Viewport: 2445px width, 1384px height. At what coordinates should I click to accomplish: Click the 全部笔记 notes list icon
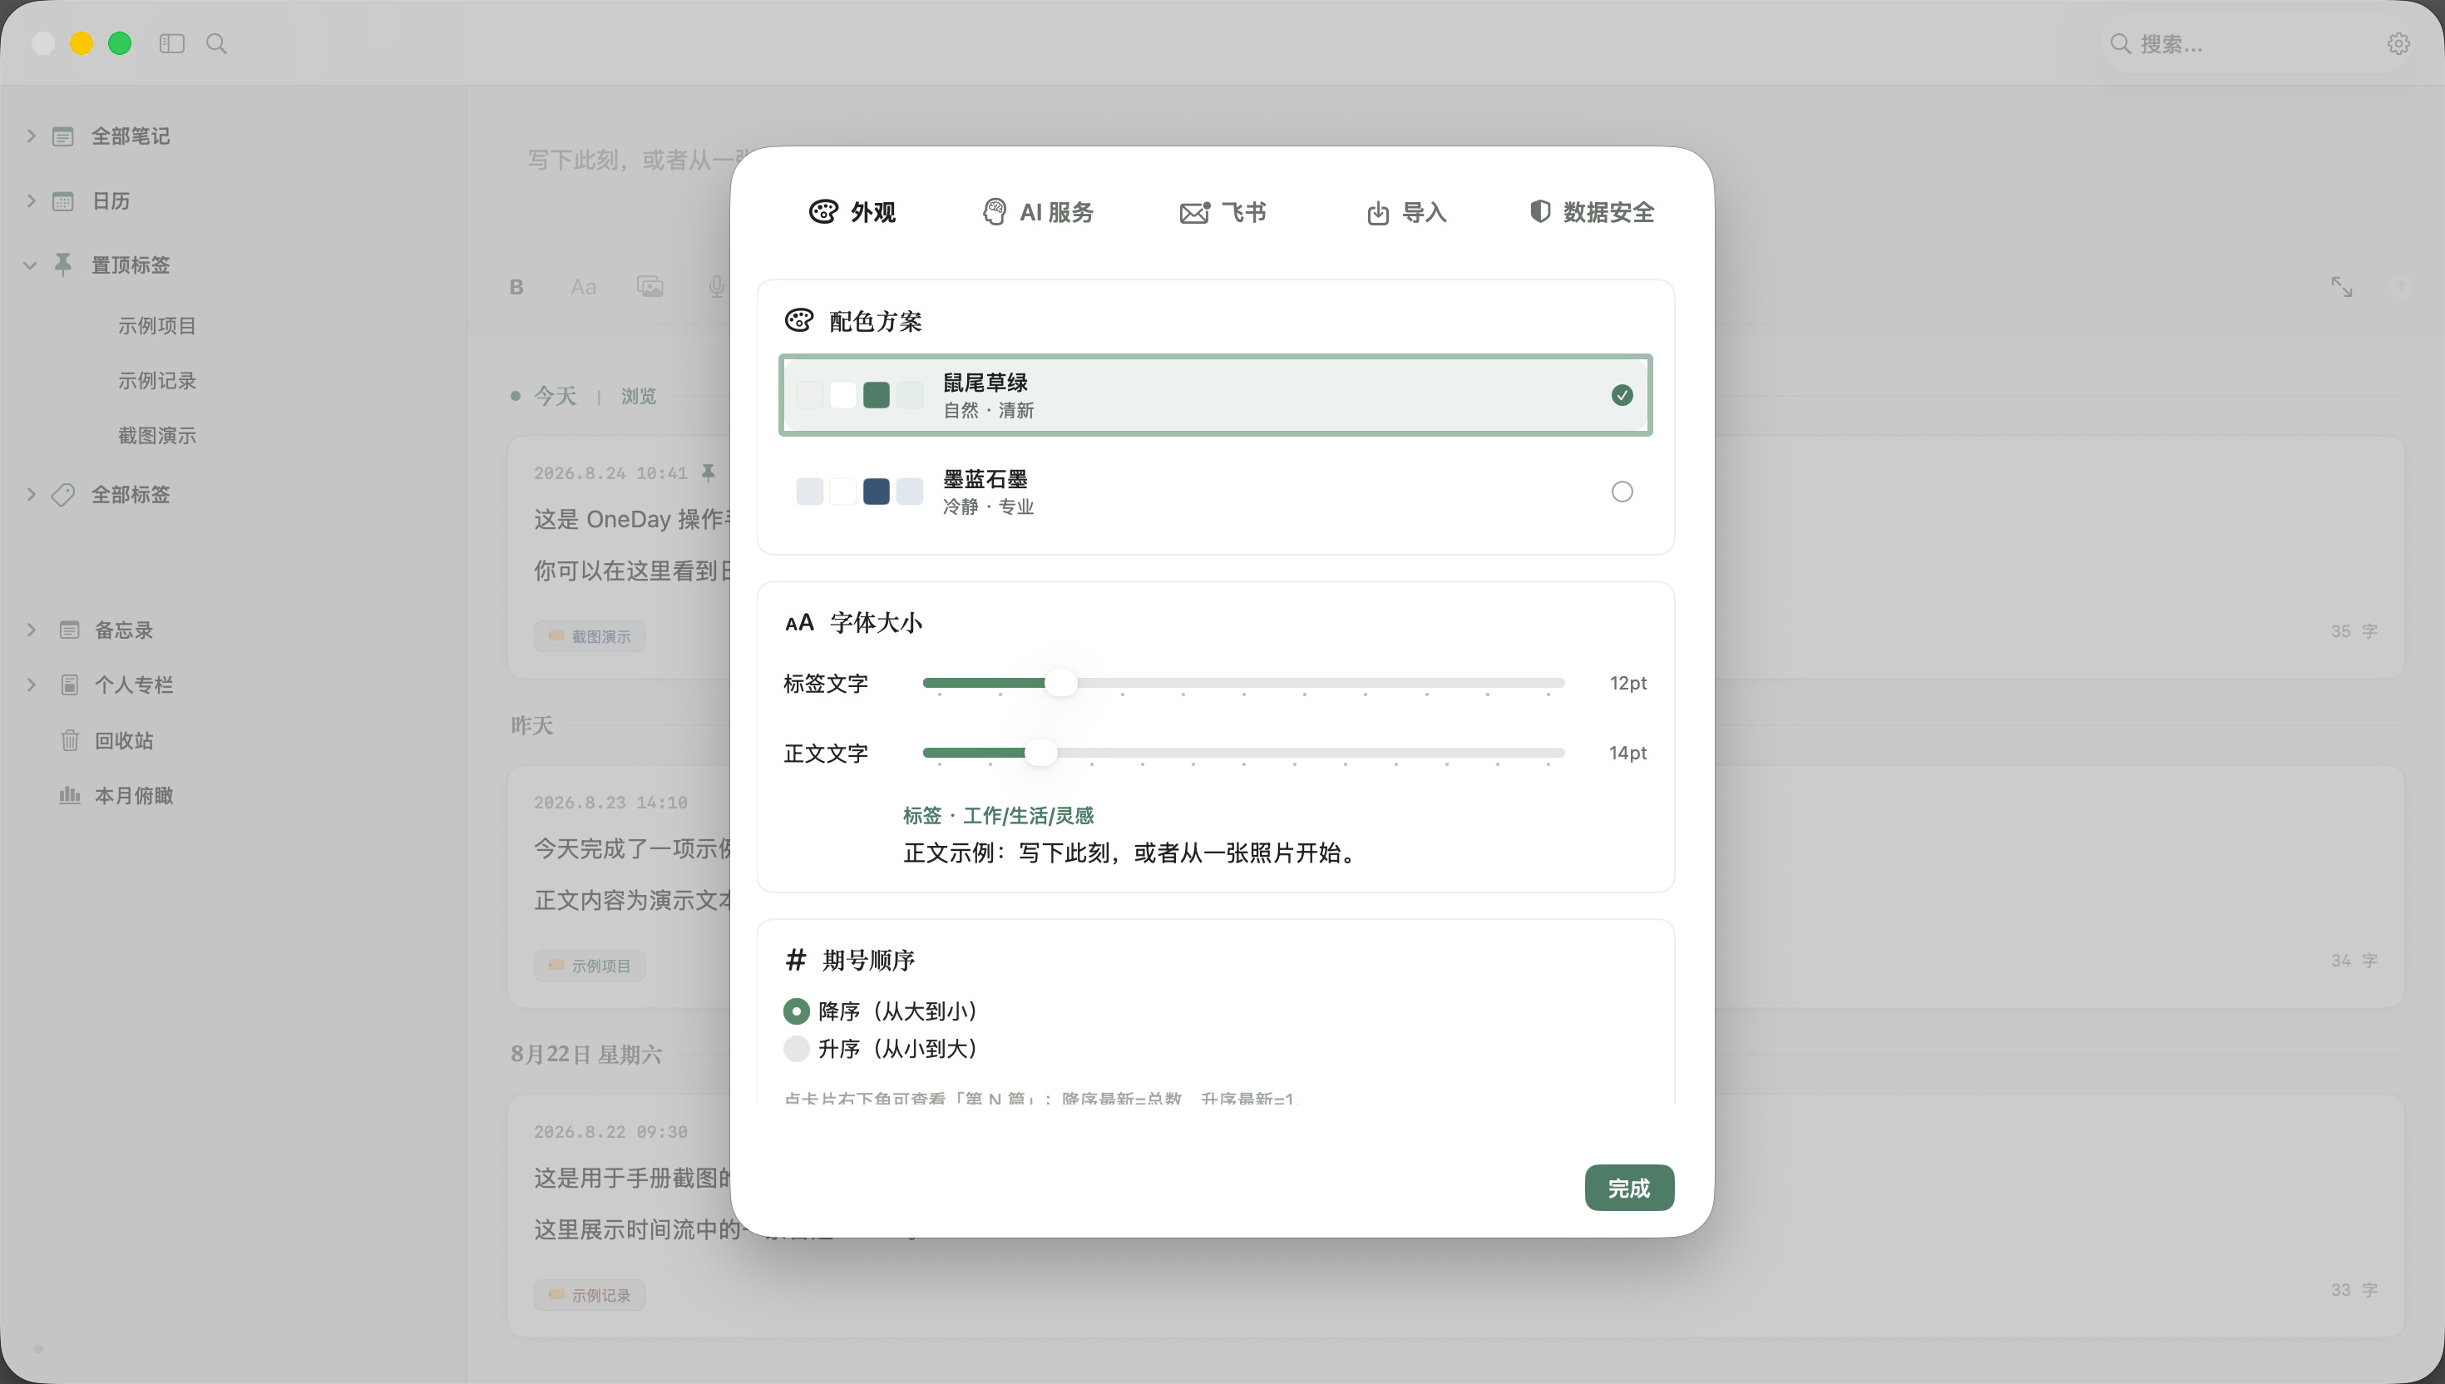(64, 137)
